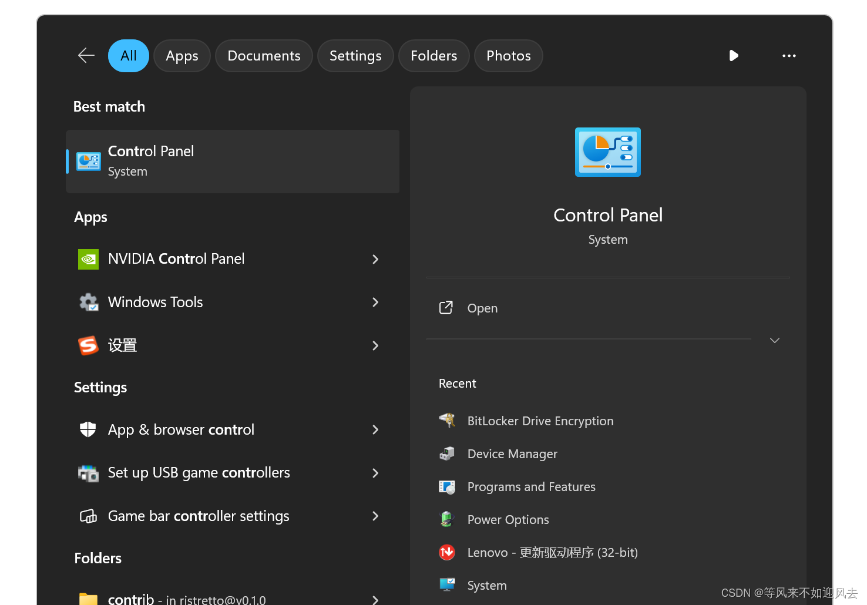Click the Open action icon
The width and height of the screenshot is (867, 605).
point(446,308)
